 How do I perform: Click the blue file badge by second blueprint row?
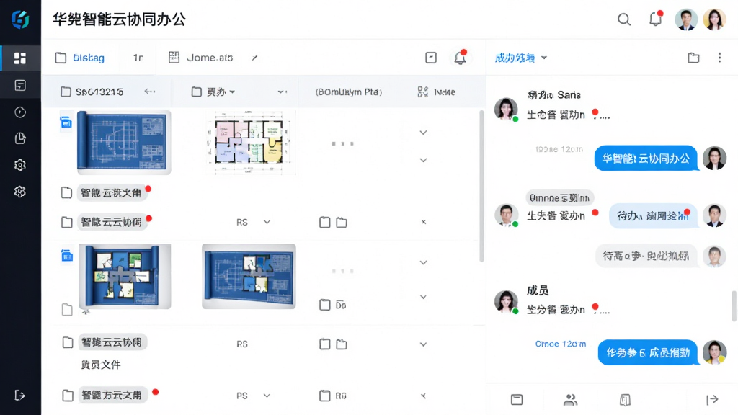67,256
